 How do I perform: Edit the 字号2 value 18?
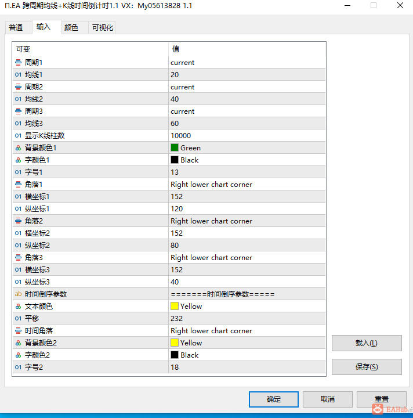pos(247,367)
